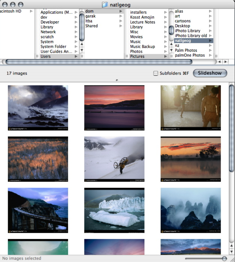Click the natlgeog folder icon in title bar
The height and width of the screenshot is (262, 235).
(105, 4)
